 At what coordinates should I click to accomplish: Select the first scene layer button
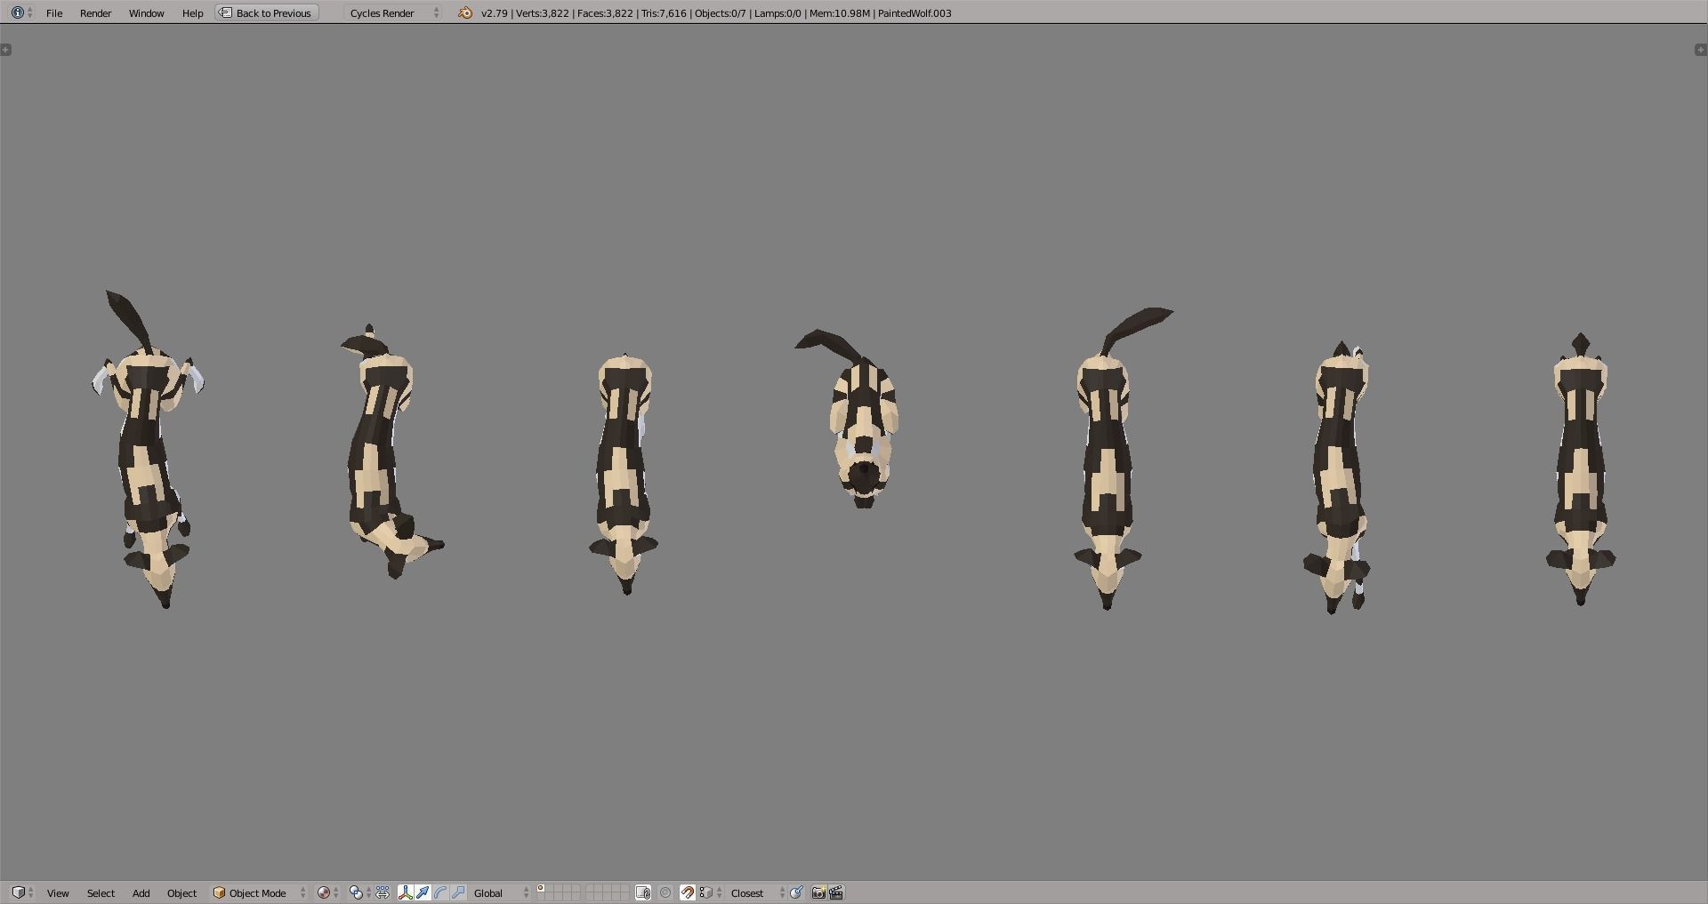(541, 888)
